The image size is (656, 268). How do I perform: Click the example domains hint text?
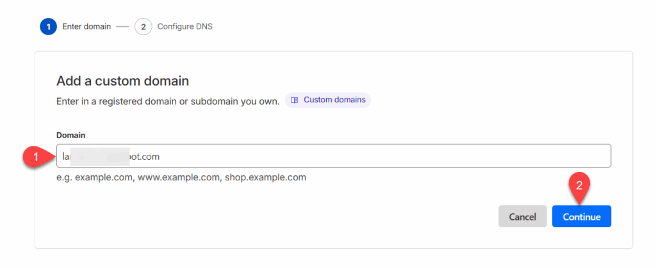click(181, 177)
